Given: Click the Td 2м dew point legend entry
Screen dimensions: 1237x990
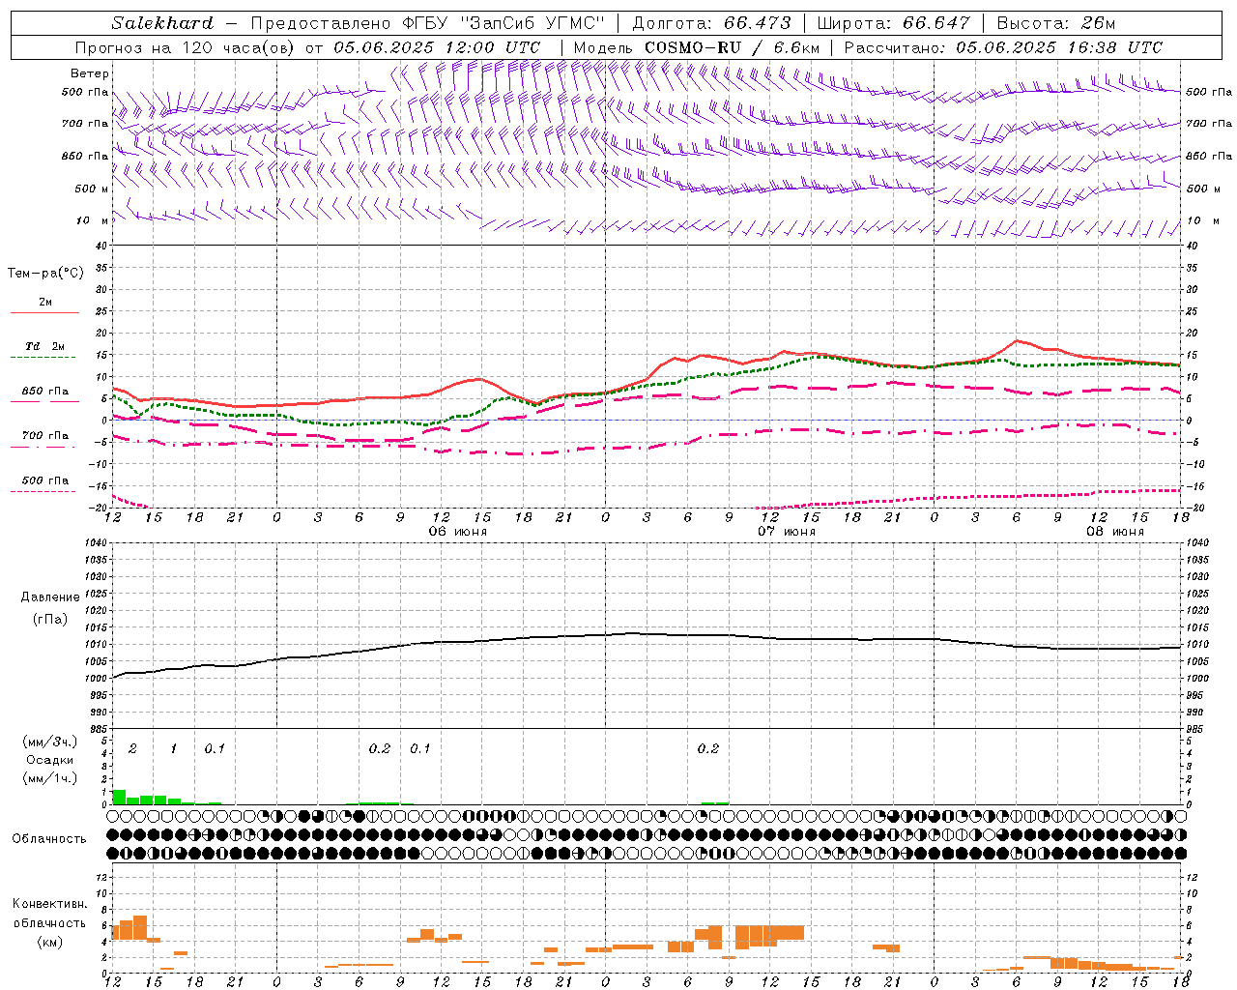Looking at the screenshot, I should 45,346.
